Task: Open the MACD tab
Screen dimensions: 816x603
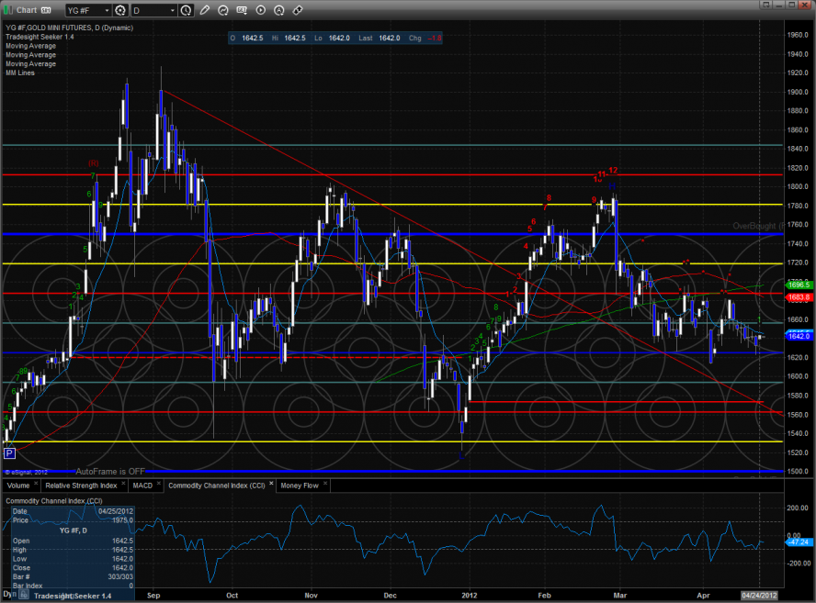Action: tap(142, 484)
